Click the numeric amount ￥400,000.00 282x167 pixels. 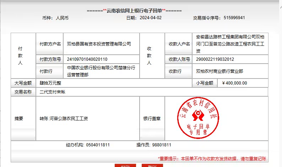234,83
